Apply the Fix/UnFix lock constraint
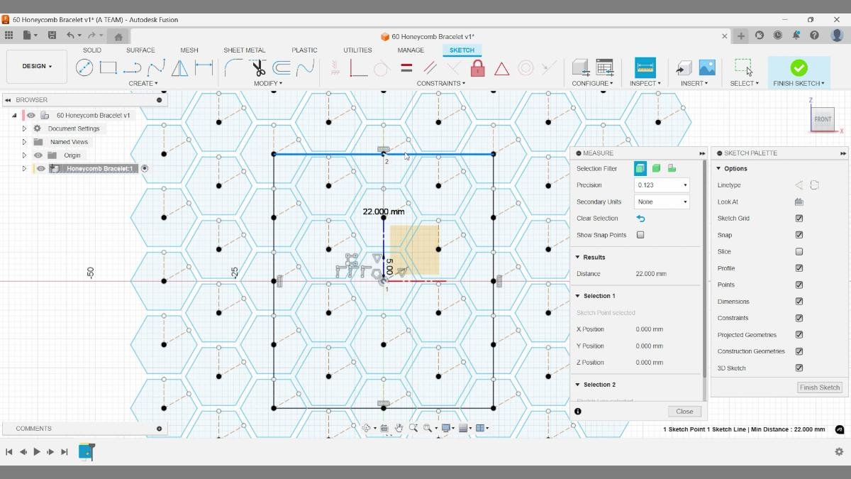The height and width of the screenshot is (479, 851). click(x=478, y=67)
